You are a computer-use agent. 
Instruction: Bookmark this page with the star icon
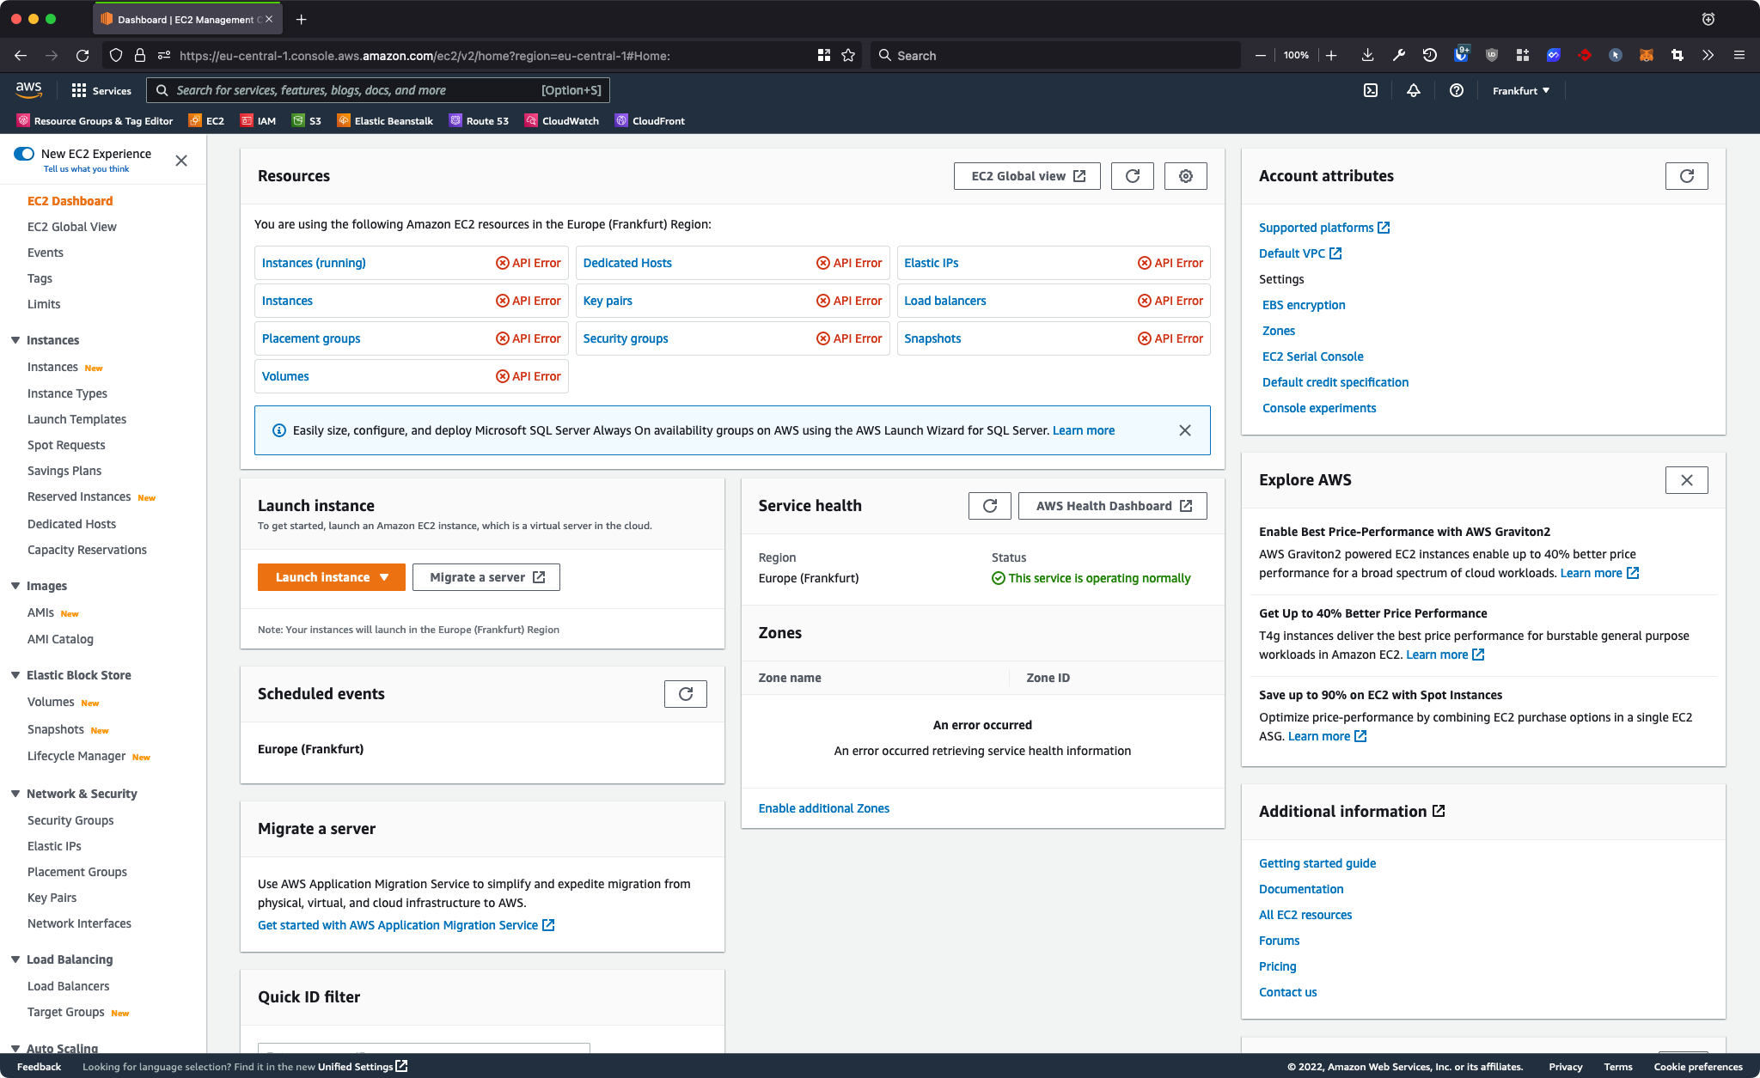[848, 56]
